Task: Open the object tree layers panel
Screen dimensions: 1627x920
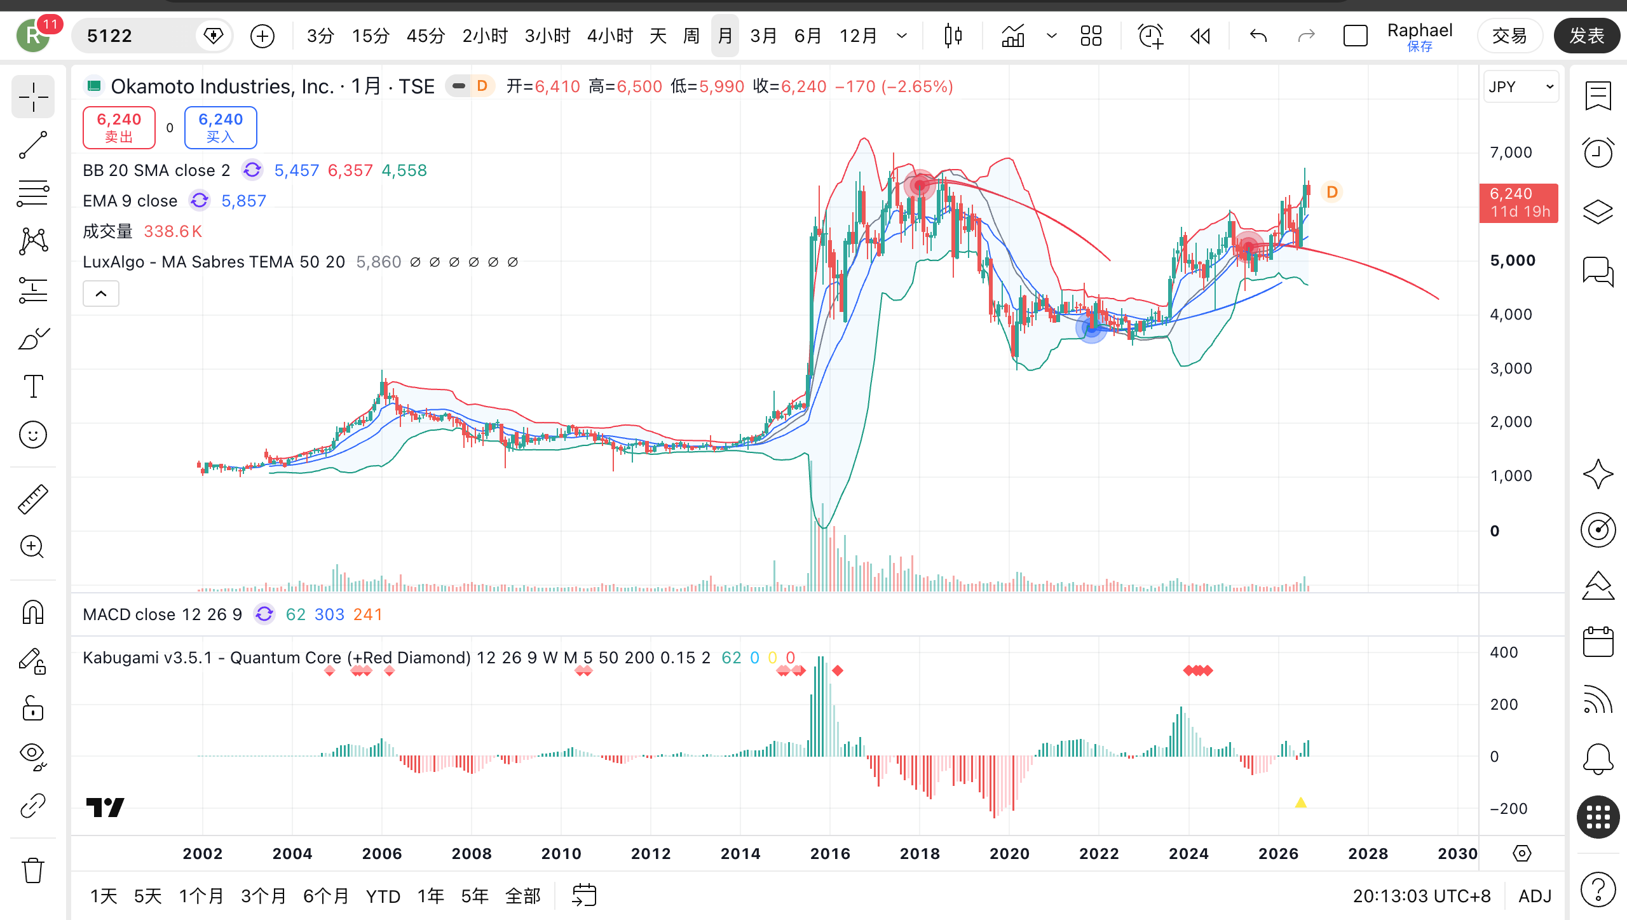Action: 1598,211
